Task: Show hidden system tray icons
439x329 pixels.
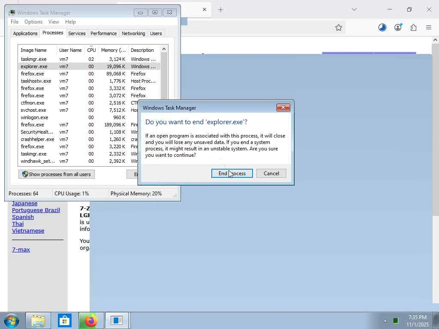Action: point(385,321)
